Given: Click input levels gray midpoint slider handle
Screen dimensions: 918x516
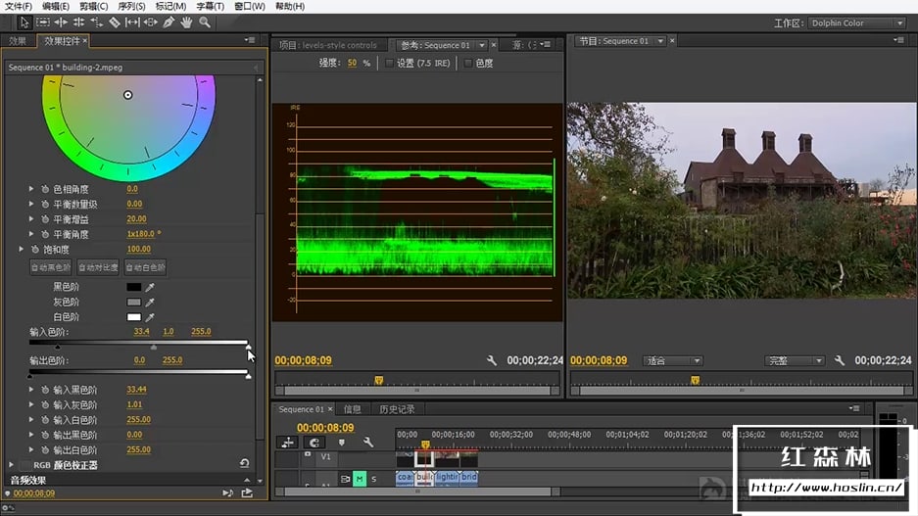Looking at the screenshot, I should (154, 347).
